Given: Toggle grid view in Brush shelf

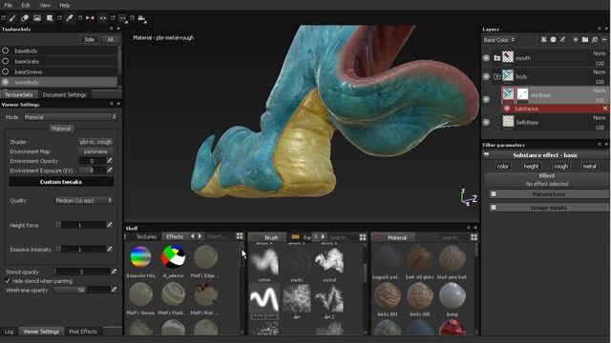Looking at the screenshot, I should pyautogui.click(x=363, y=237).
